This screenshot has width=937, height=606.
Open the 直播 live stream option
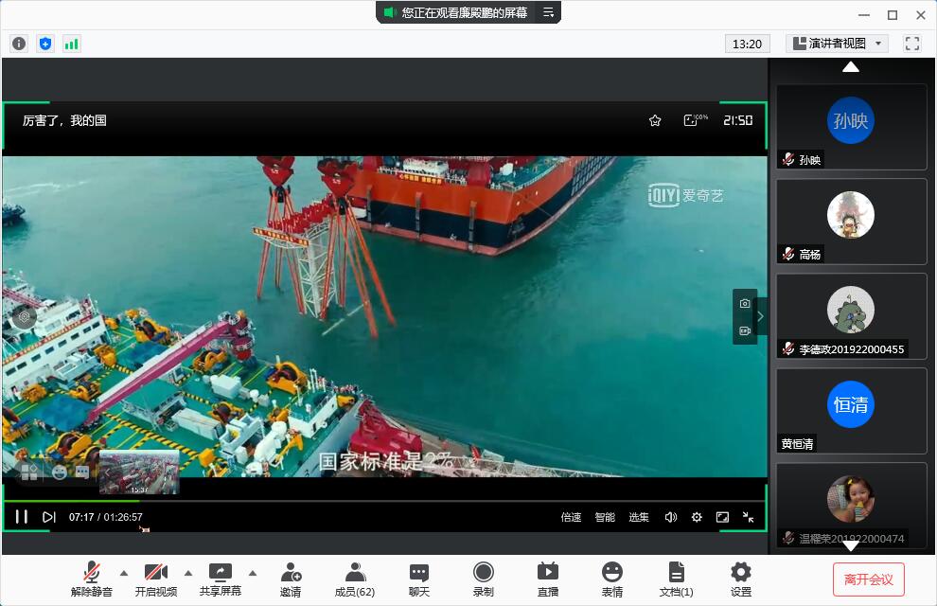click(x=548, y=579)
